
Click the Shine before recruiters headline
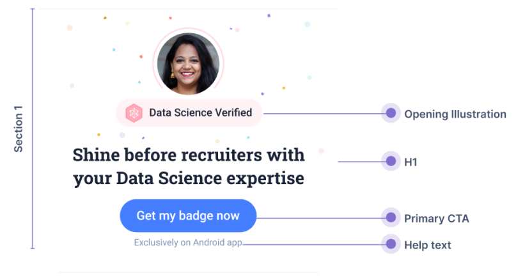pyautogui.click(x=189, y=167)
